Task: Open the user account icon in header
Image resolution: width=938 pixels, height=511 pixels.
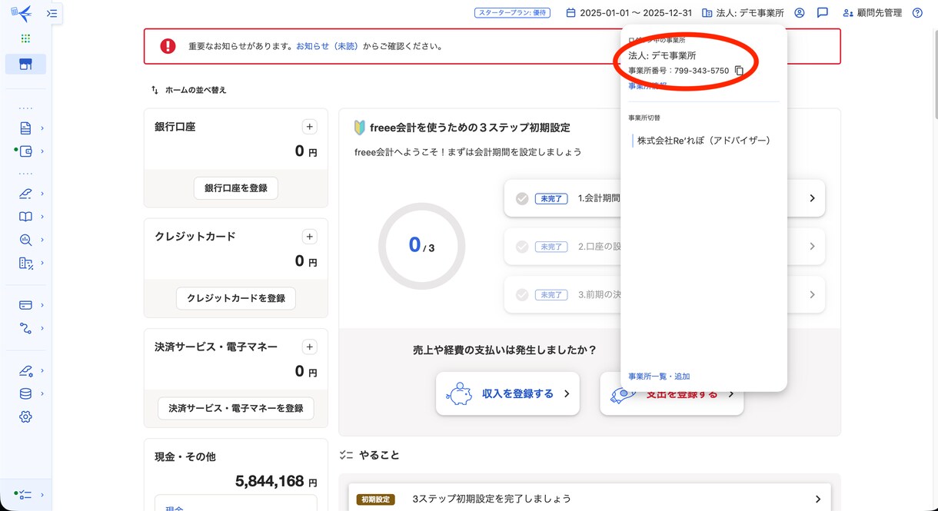Action: 800,13
